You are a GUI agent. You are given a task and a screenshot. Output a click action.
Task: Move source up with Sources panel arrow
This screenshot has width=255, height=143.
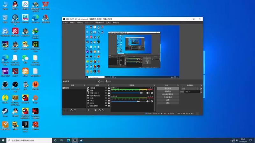click(100, 110)
